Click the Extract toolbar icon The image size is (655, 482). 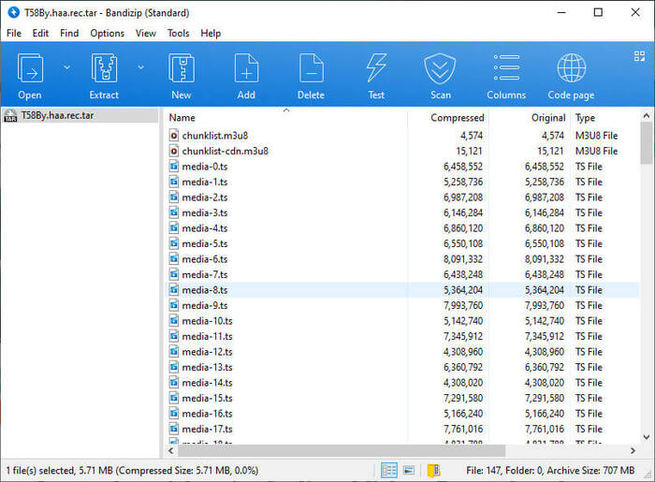point(104,68)
